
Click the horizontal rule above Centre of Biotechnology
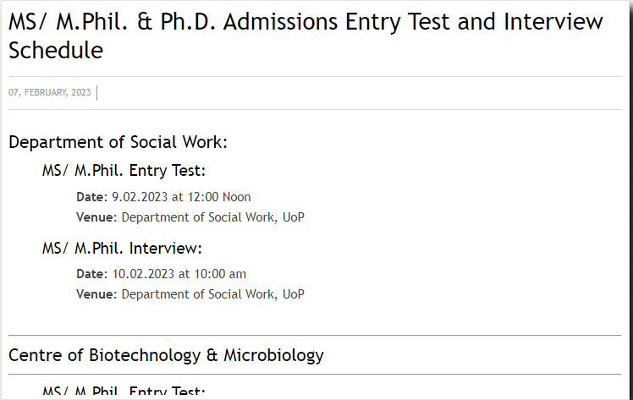tap(315, 335)
